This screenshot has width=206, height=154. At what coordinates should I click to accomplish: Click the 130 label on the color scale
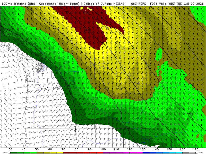pyautogui.click(x=143, y=149)
